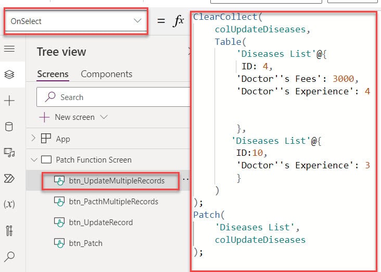Click ID:10 in the formula

pos(249,153)
